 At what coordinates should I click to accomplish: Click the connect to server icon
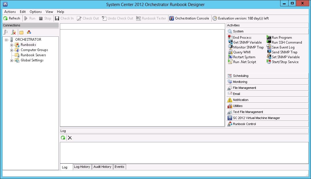tap(6, 32)
